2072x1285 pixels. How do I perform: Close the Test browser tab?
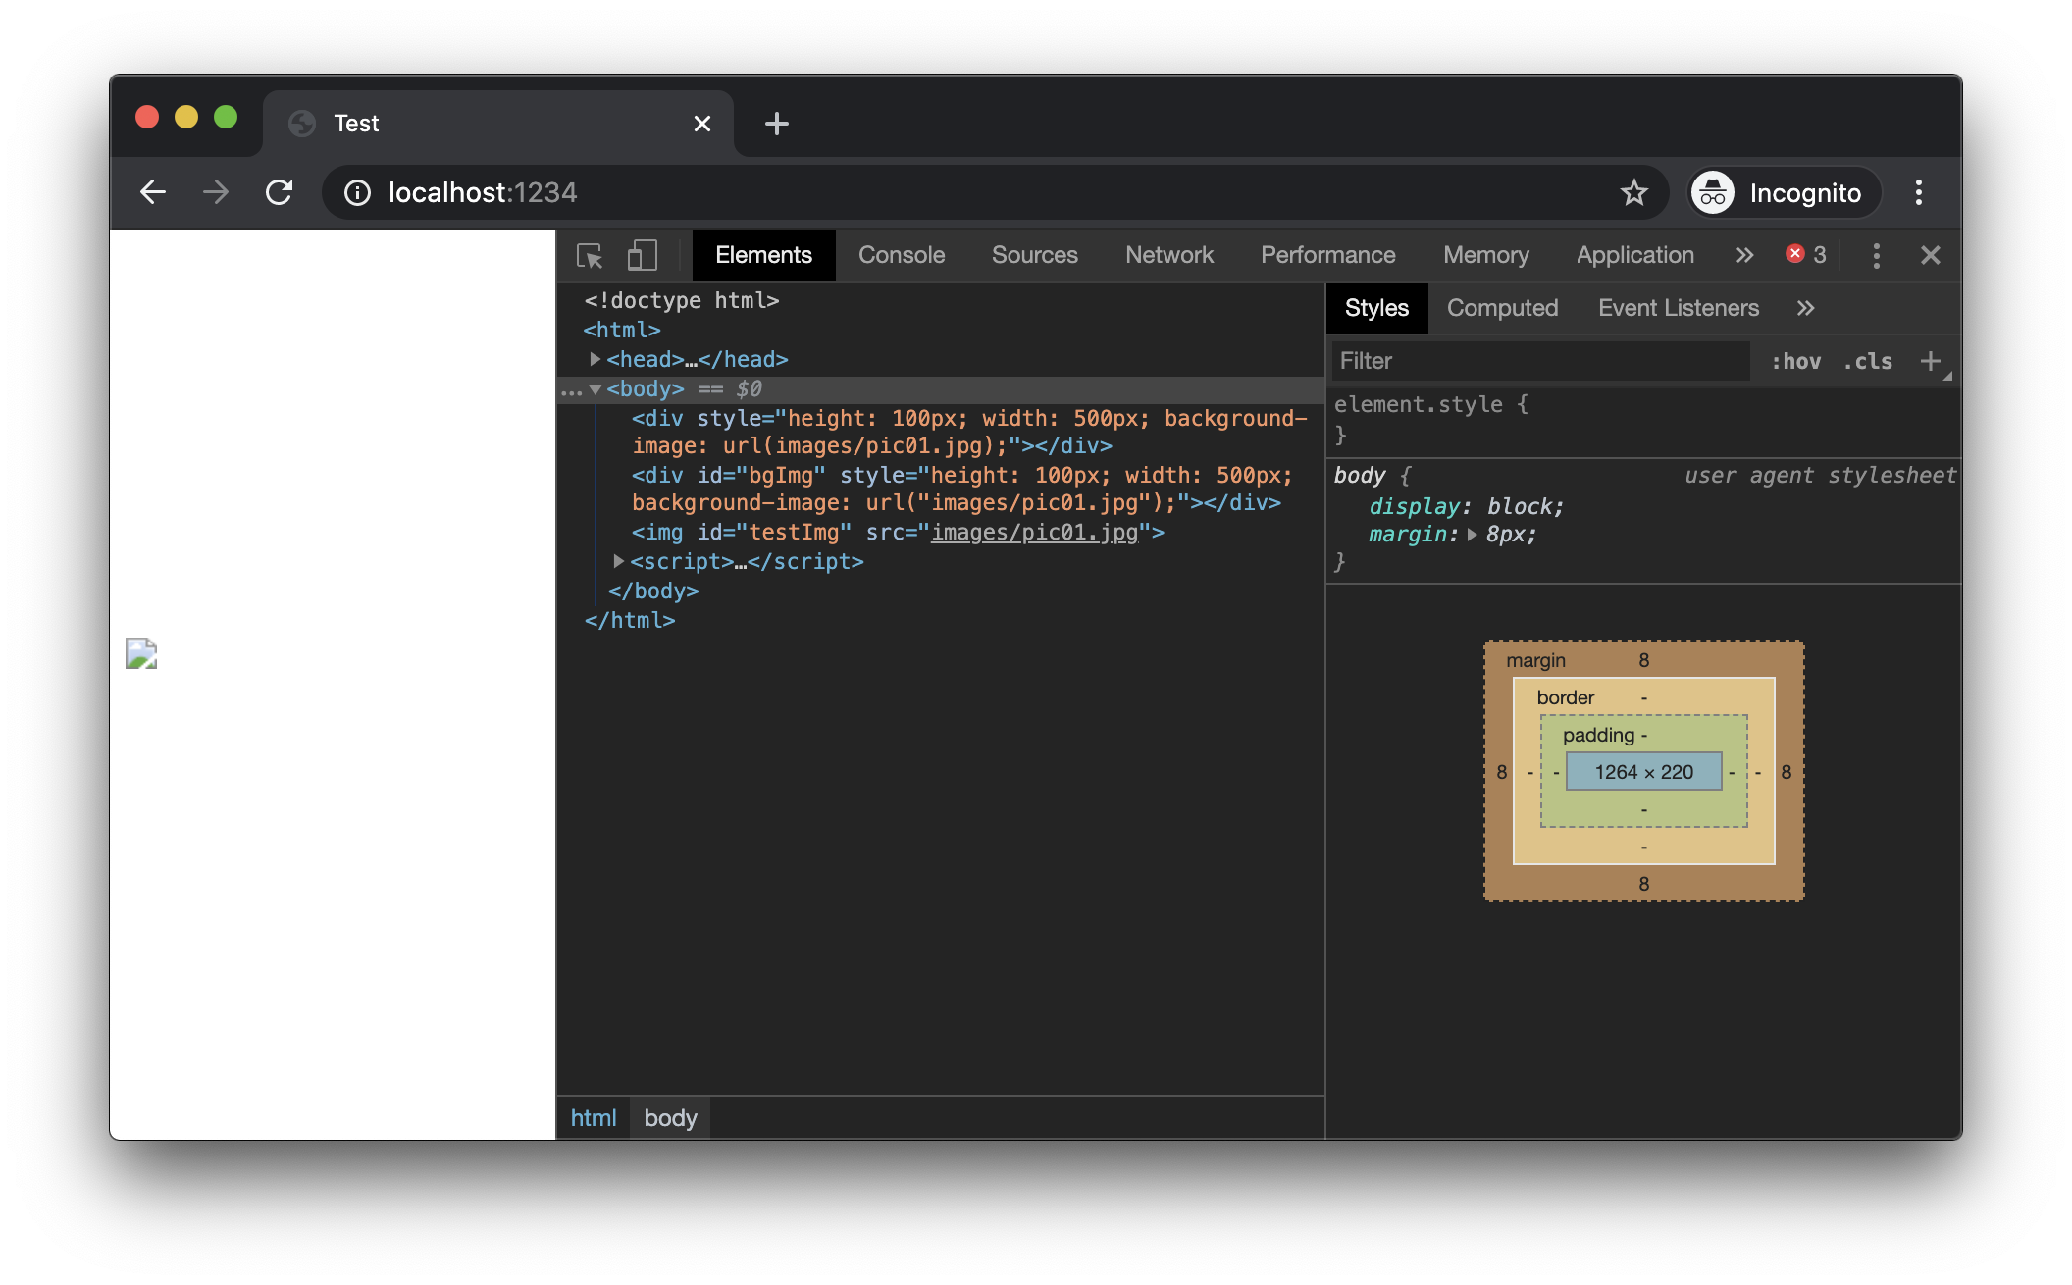point(701,124)
